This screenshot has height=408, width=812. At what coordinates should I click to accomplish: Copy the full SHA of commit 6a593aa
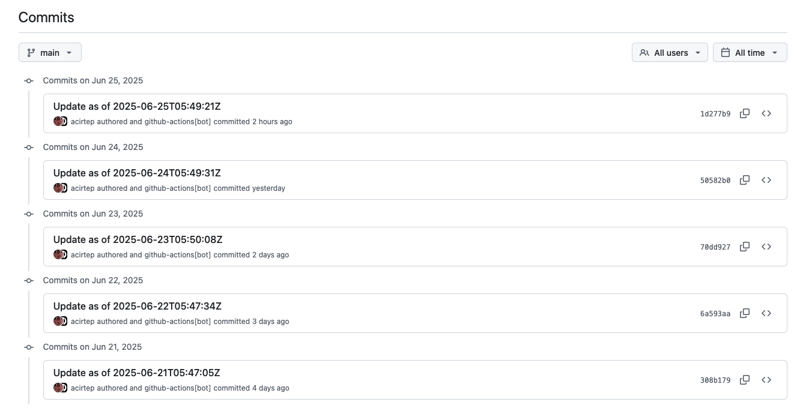coord(745,313)
